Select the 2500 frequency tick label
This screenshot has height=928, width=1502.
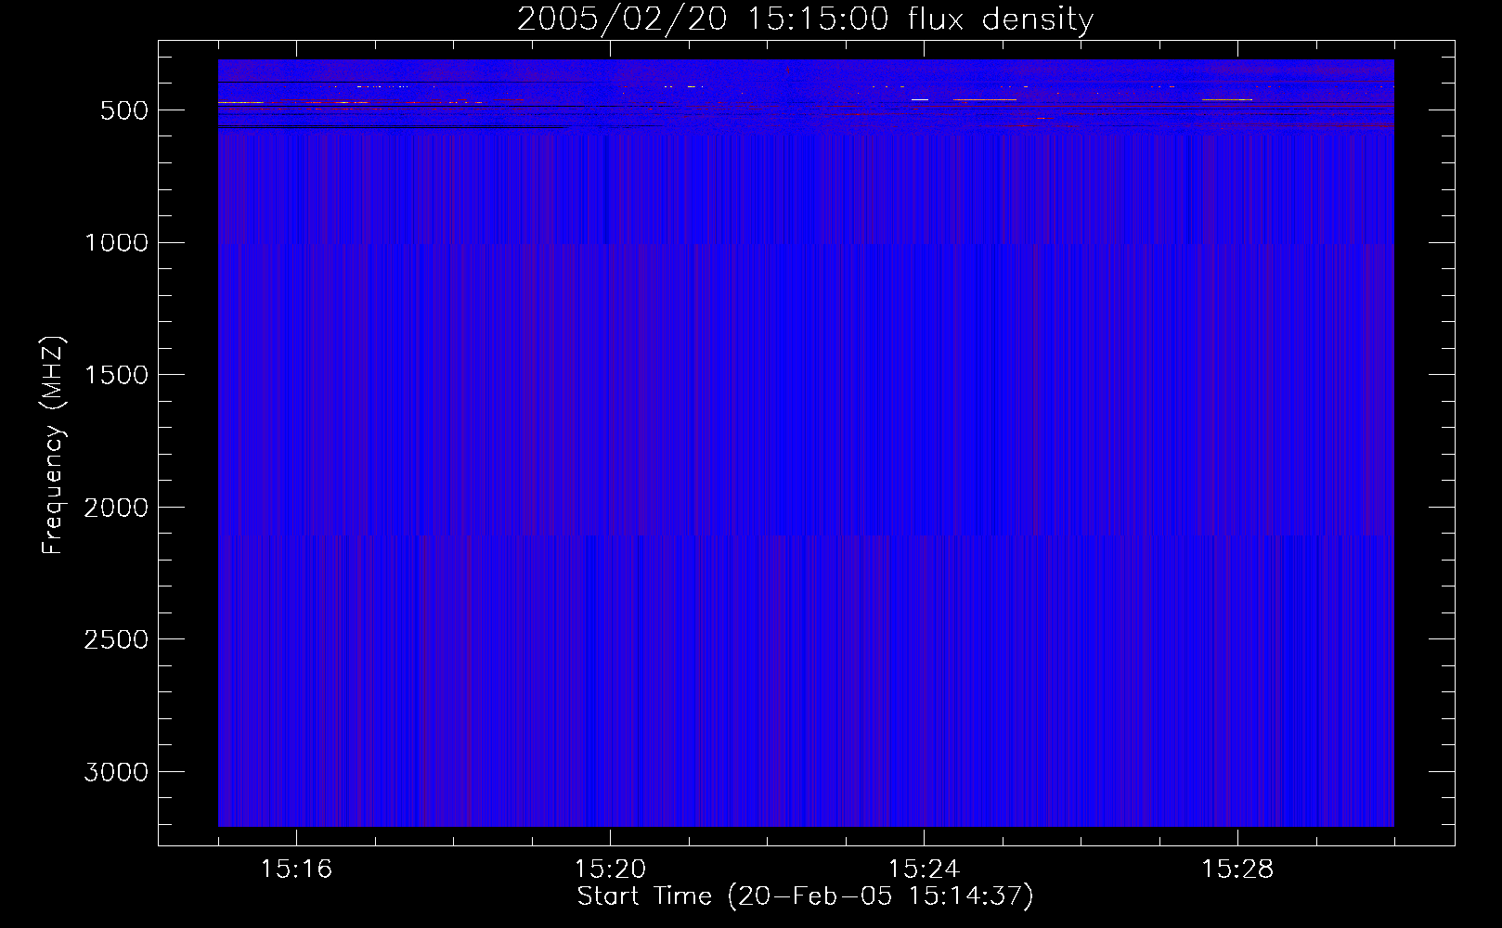tap(116, 640)
